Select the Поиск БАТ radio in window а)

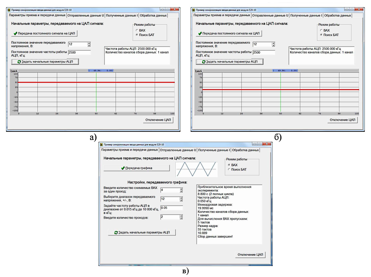click(x=137, y=35)
